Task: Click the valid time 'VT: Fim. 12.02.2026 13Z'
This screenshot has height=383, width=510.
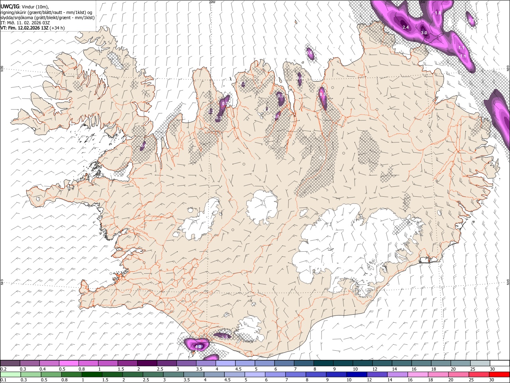Action: point(25,28)
